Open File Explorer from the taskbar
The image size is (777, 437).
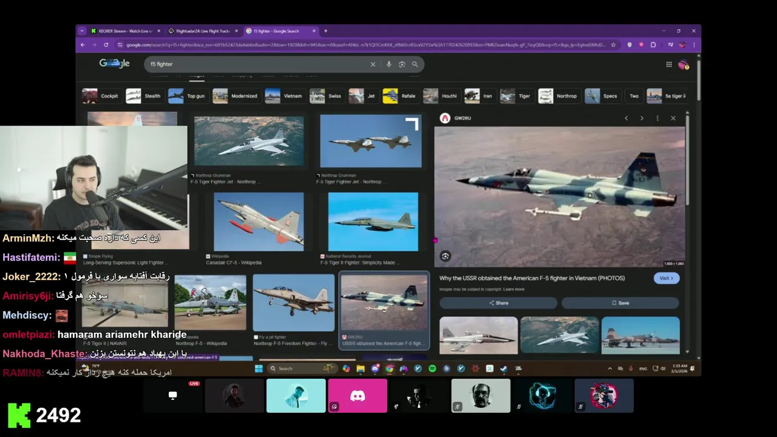click(x=361, y=368)
